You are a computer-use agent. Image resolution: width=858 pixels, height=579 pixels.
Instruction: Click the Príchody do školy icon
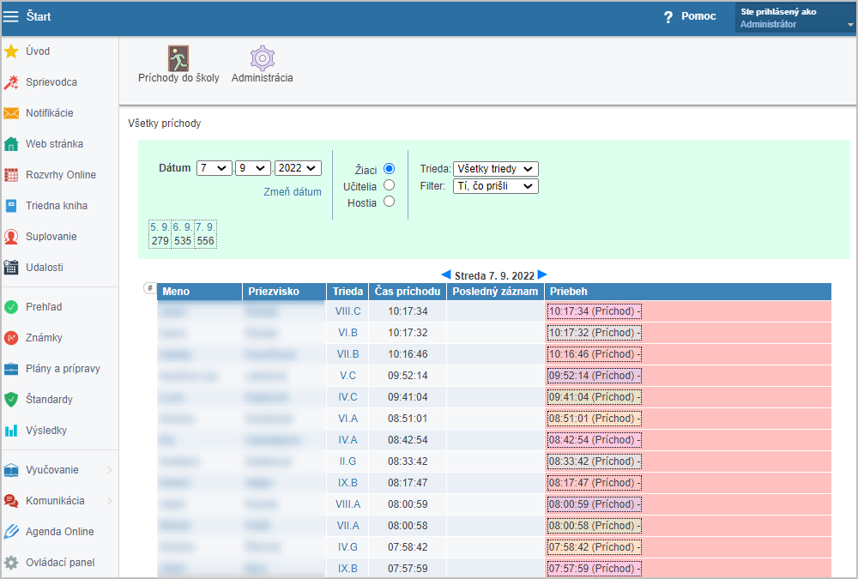coord(178,58)
